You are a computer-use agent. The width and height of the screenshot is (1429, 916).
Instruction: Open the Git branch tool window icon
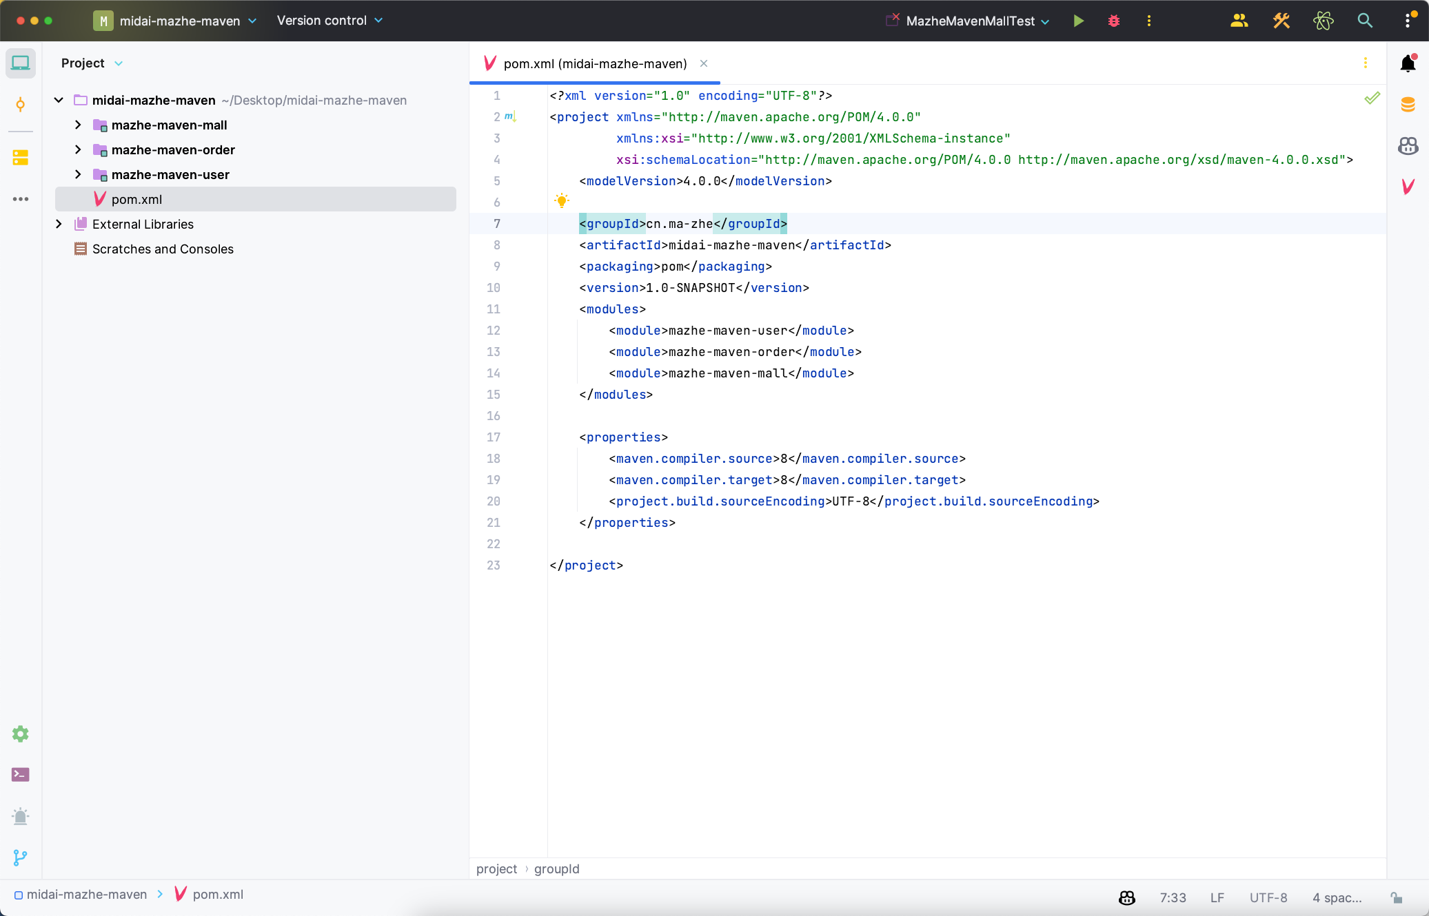pos(20,857)
